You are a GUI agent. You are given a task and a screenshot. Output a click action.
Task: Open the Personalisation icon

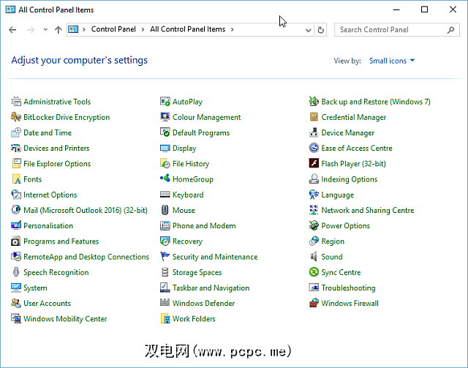click(x=16, y=226)
